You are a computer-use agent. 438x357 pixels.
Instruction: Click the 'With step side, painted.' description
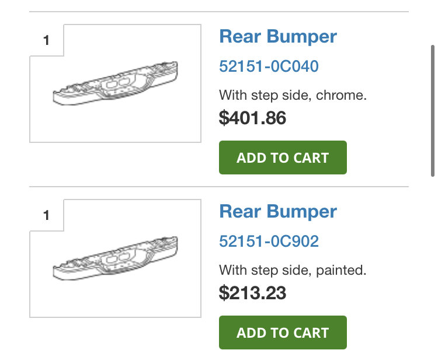pyautogui.click(x=293, y=270)
